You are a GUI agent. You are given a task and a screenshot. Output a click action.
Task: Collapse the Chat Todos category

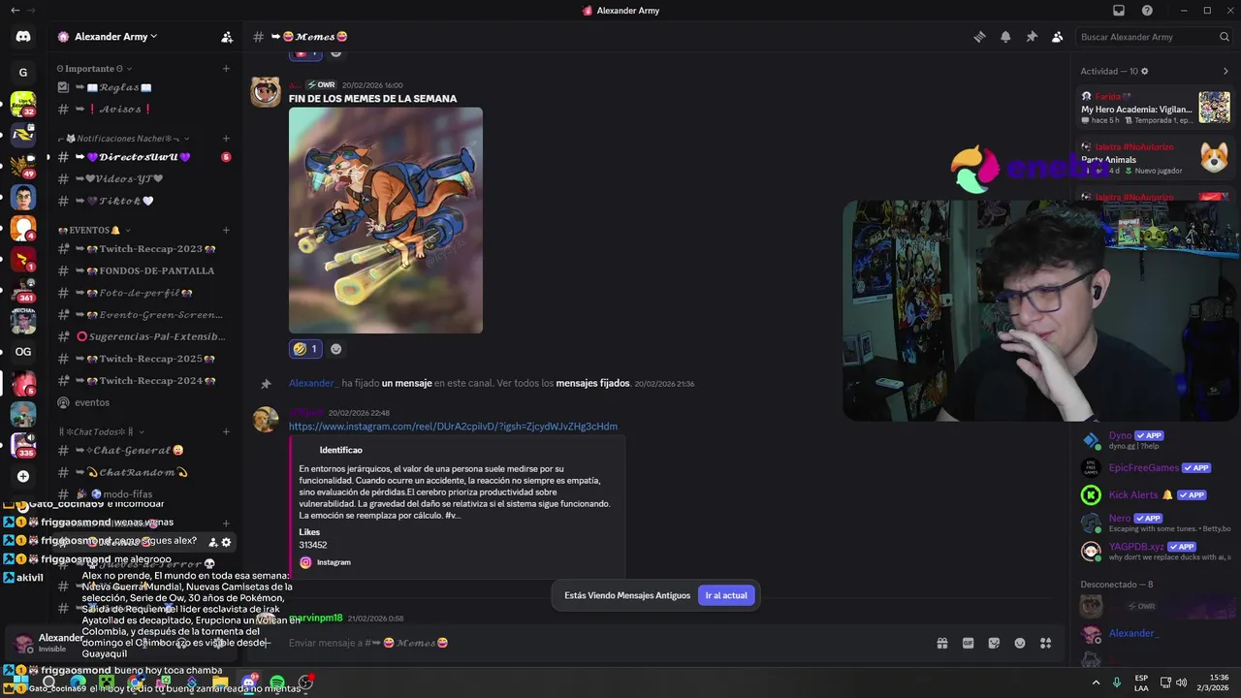pyautogui.click(x=101, y=432)
